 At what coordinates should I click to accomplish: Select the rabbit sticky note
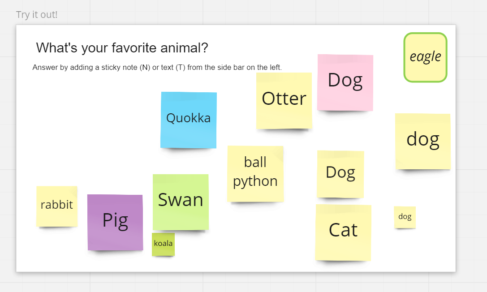point(57,206)
